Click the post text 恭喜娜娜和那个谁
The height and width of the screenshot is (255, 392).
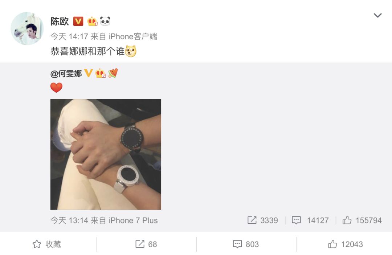click(x=87, y=51)
